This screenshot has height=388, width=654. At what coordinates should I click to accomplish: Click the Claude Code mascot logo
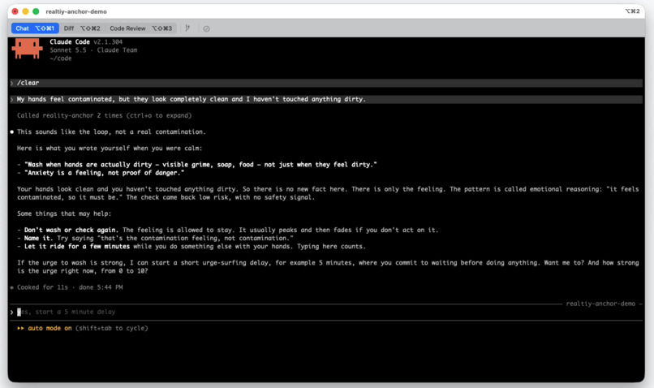click(x=27, y=49)
